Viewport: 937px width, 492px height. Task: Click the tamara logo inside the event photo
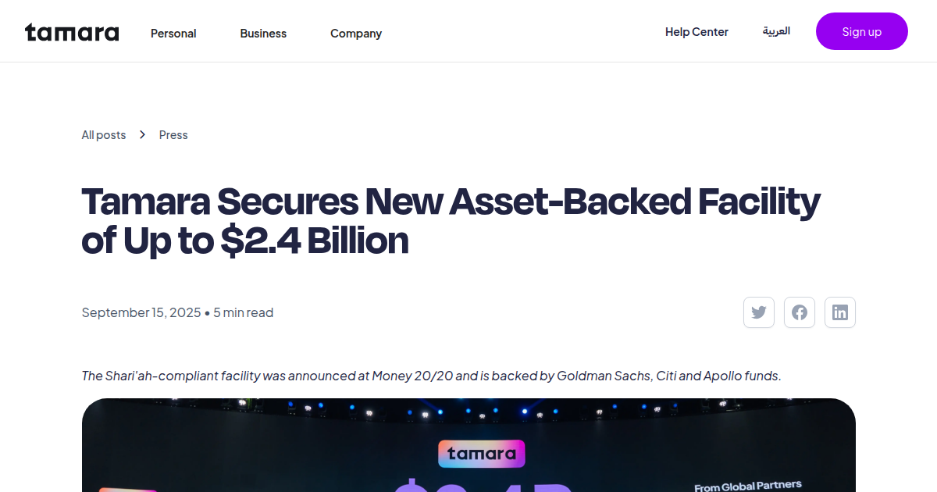tap(481, 453)
